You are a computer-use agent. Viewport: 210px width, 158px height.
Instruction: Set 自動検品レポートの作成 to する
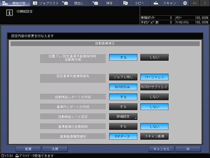pos(123,97)
